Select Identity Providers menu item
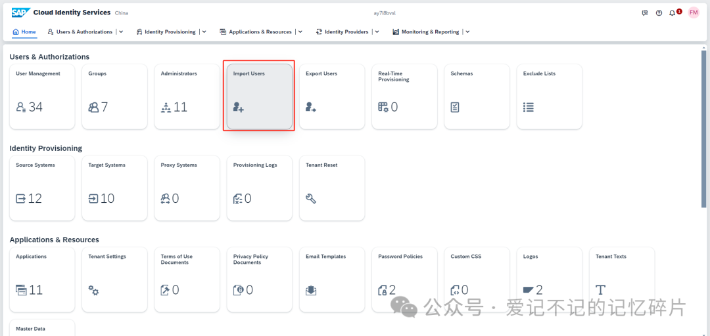The height and width of the screenshot is (336, 710). click(343, 31)
